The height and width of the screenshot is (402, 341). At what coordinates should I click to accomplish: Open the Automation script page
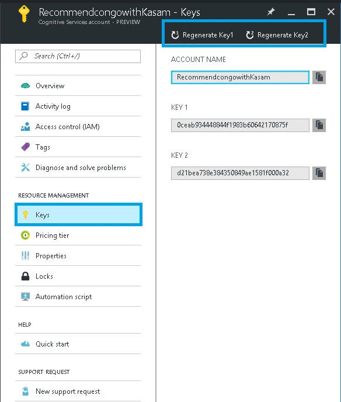pos(78,297)
